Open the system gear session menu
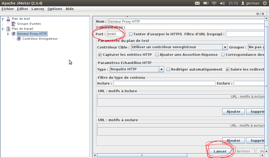Screen dimensions: 269x158 pyautogui.click(x=265, y=3)
